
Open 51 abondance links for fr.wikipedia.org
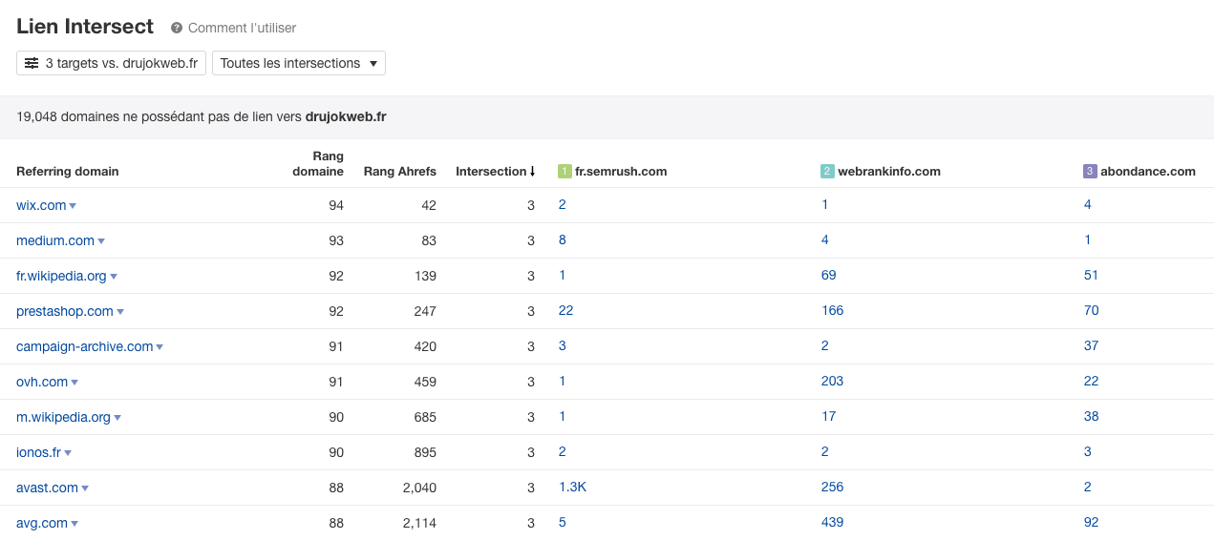pyautogui.click(x=1091, y=275)
